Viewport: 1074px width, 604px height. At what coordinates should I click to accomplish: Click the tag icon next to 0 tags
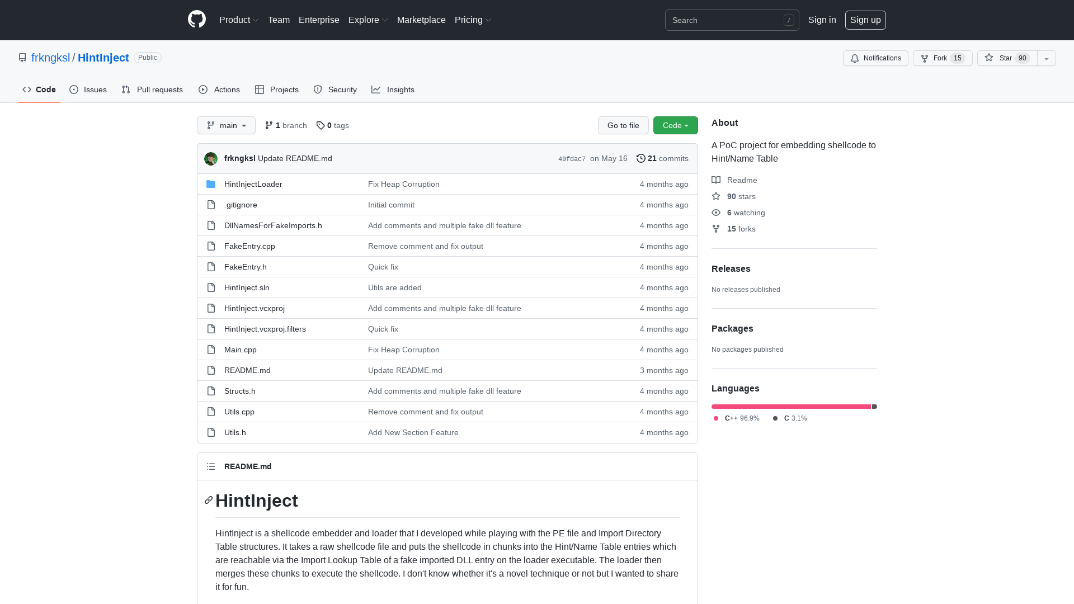[x=321, y=125]
